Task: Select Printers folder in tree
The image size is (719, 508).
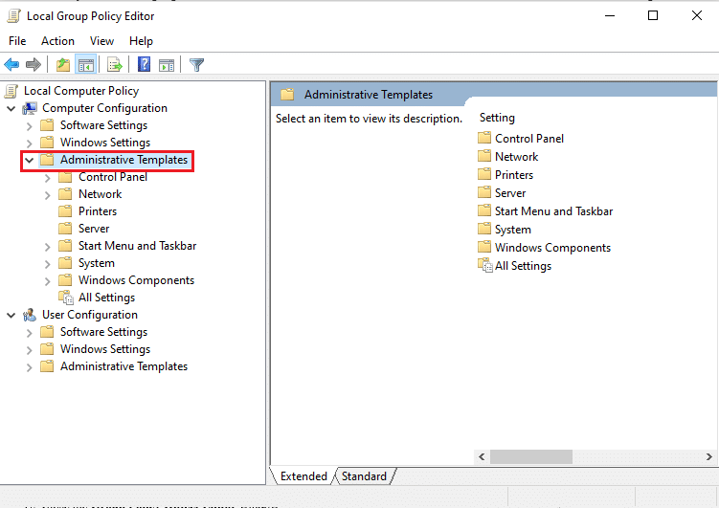Action: coord(98,211)
